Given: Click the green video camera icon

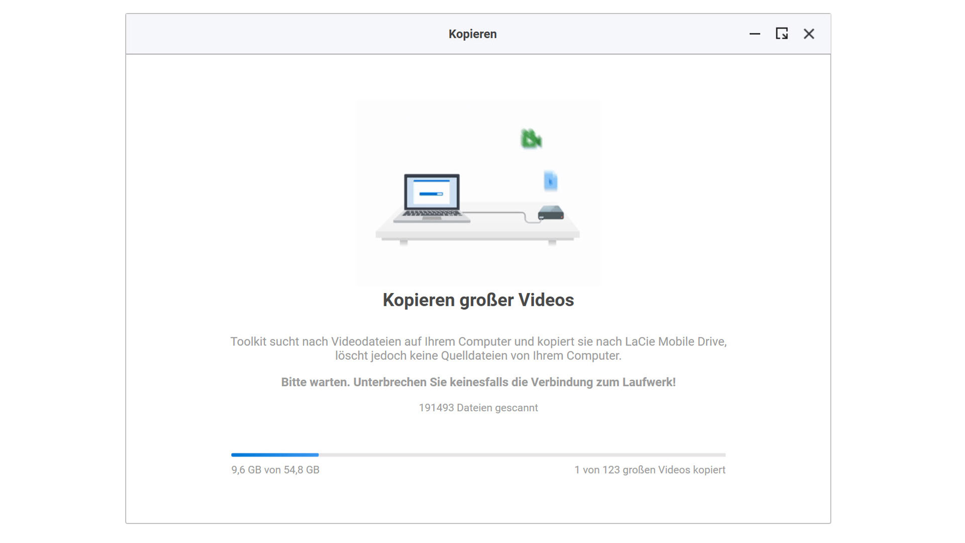Looking at the screenshot, I should click(531, 139).
